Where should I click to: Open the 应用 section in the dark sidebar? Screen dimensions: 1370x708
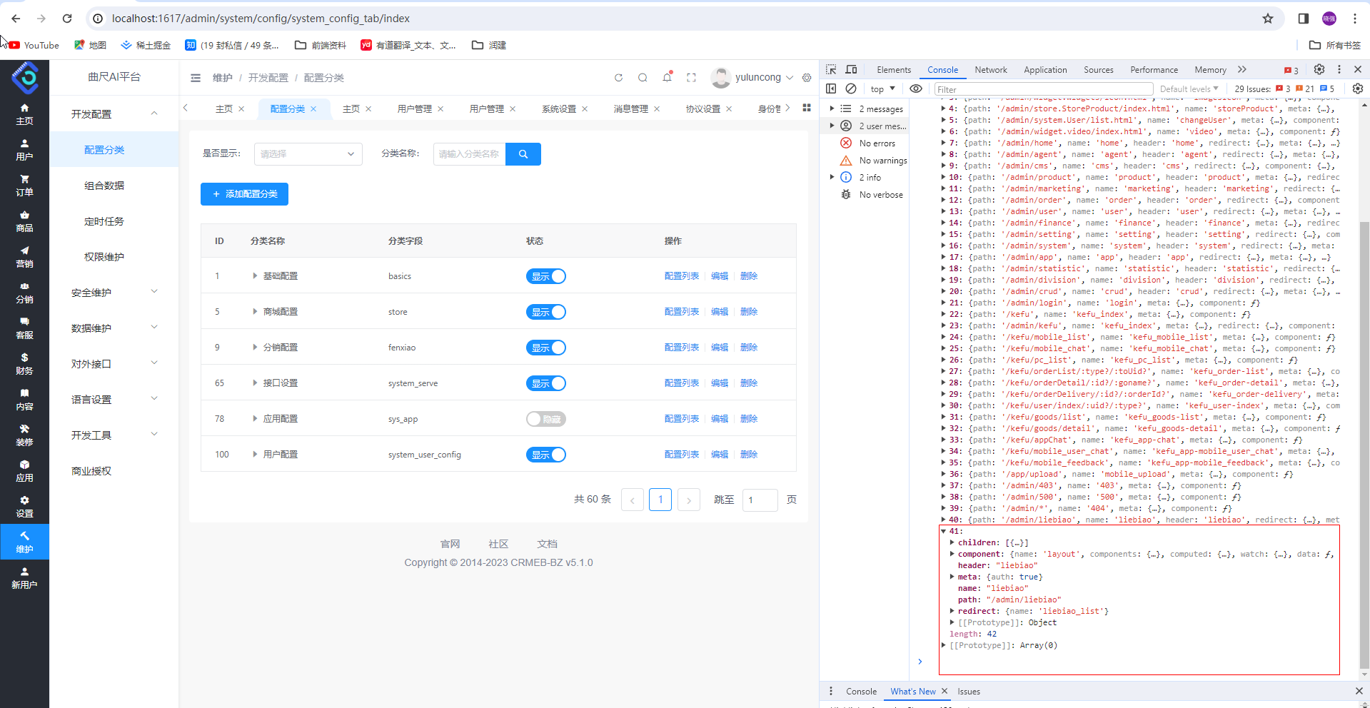[x=24, y=471]
